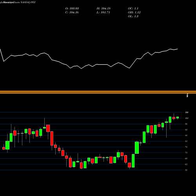196x196 pixels.
Task: Click the 108 price axis label
Action: click(x=187, y=113)
